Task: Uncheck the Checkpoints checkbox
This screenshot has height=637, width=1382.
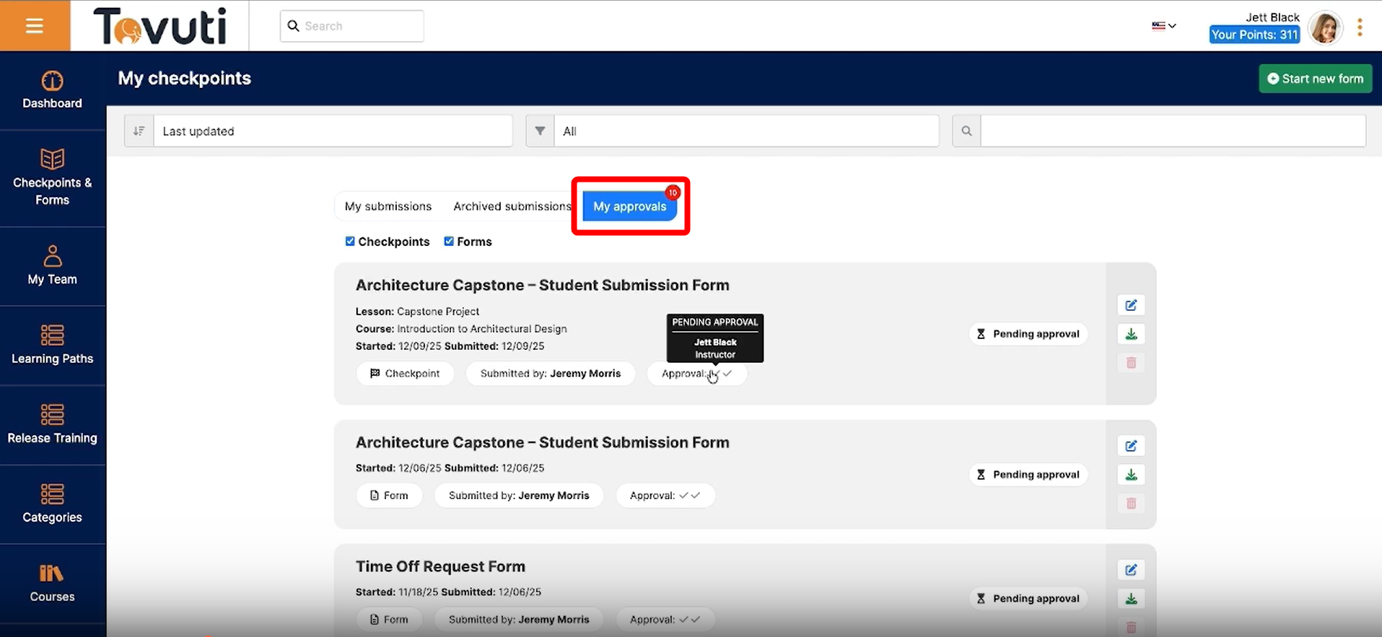Action: pyautogui.click(x=350, y=241)
